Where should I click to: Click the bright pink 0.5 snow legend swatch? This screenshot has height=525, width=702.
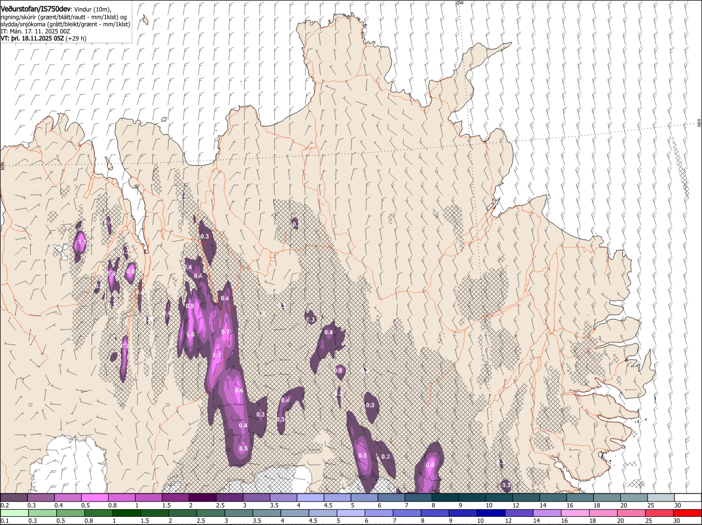95,498
